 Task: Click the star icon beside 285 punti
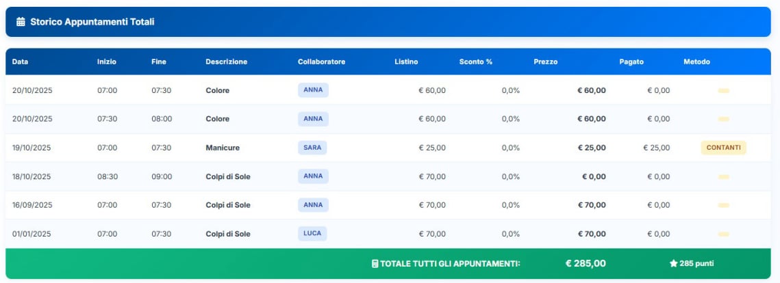click(x=673, y=264)
